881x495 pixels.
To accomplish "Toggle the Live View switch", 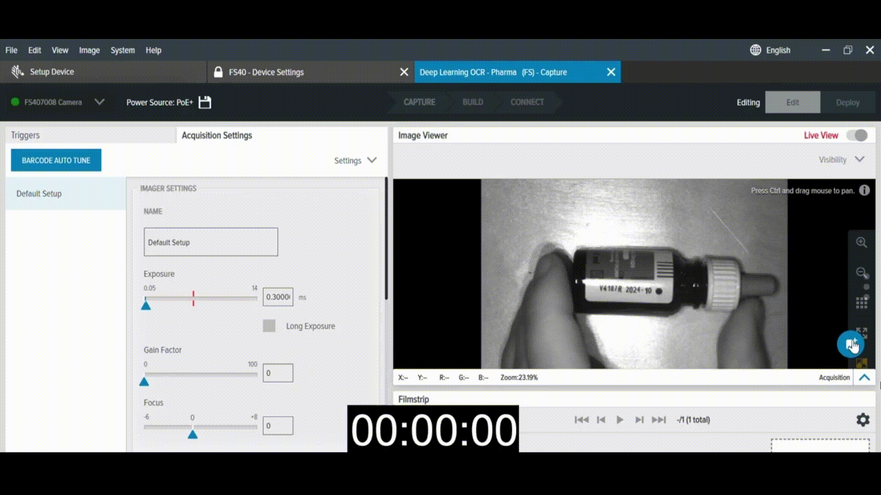I will 857,135.
